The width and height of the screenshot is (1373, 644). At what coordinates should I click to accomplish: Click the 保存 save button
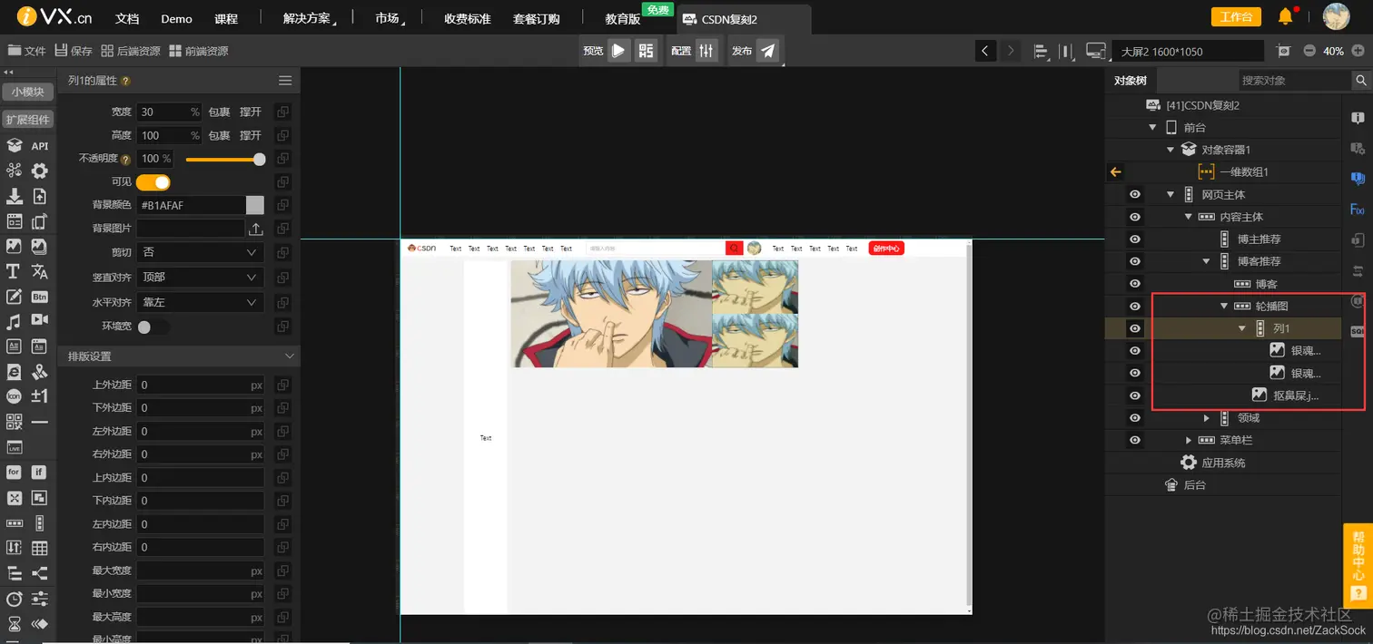coord(72,50)
